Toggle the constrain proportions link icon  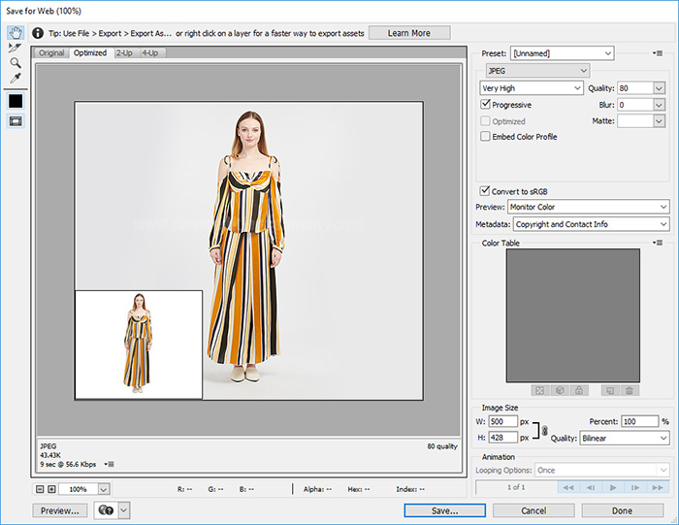pos(544,430)
